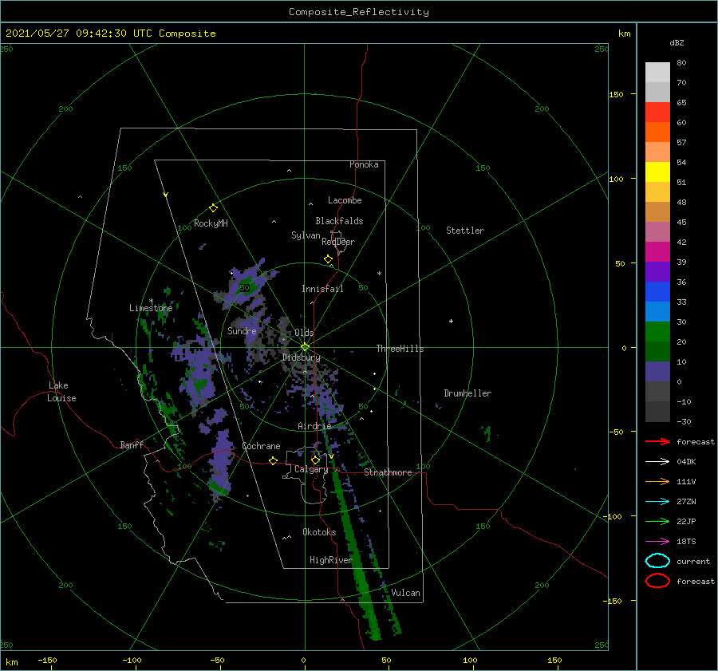Click the Banff label
The image size is (718, 671).
pos(132,444)
